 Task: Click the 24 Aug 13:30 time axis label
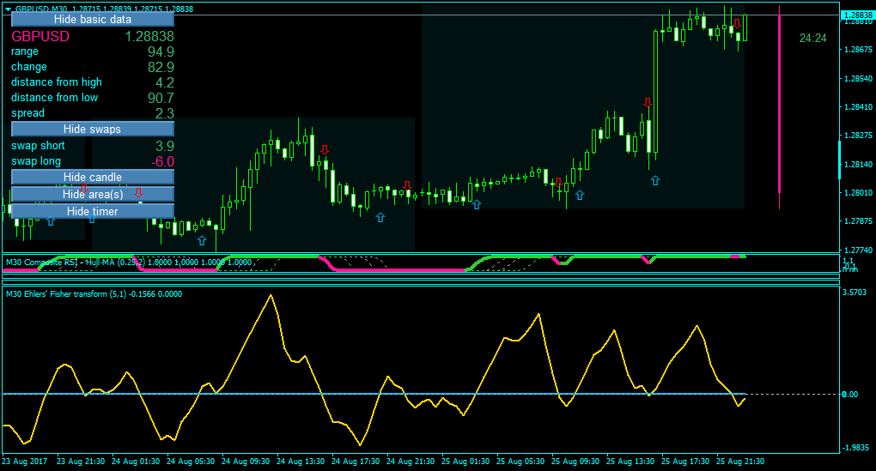coord(301,462)
